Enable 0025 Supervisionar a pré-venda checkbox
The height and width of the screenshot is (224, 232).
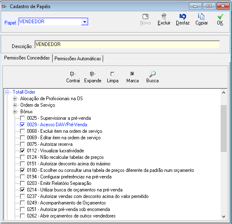pos(22,118)
